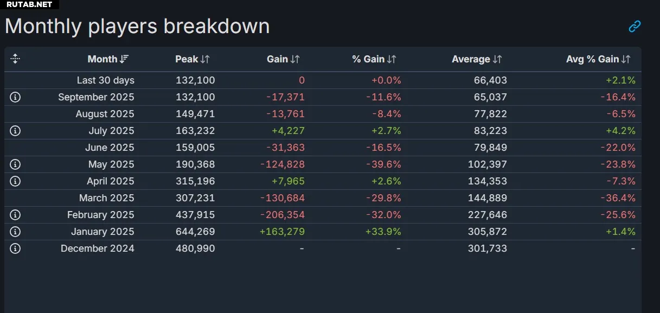This screenshot has width=660, height=313.
Task: Sort table by Peak column
Action: tap(193, 59)
